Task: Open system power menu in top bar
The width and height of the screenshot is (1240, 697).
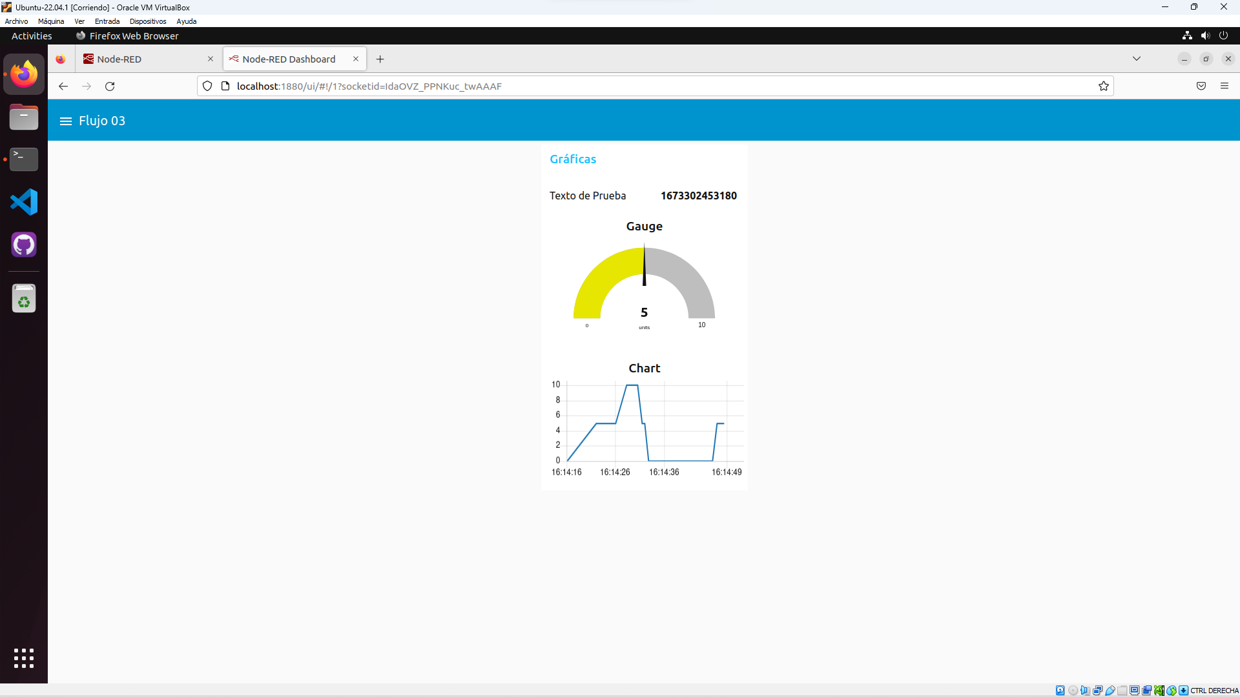Action: tap(1223, 36)
